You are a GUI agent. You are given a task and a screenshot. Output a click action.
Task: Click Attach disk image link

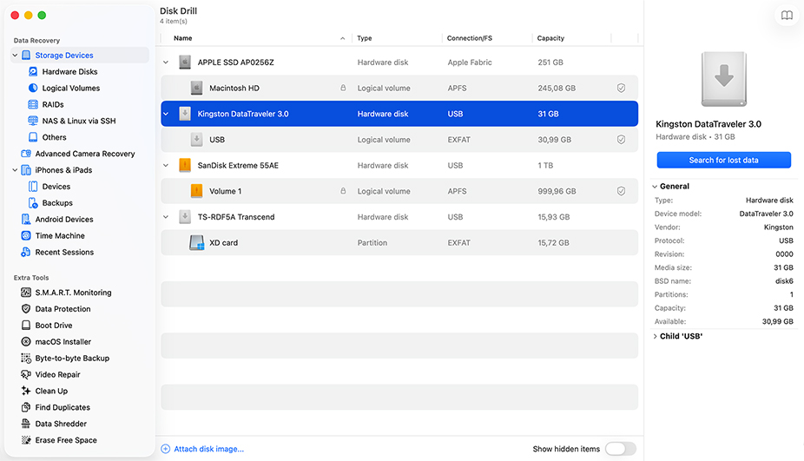[x=208, y=449]
